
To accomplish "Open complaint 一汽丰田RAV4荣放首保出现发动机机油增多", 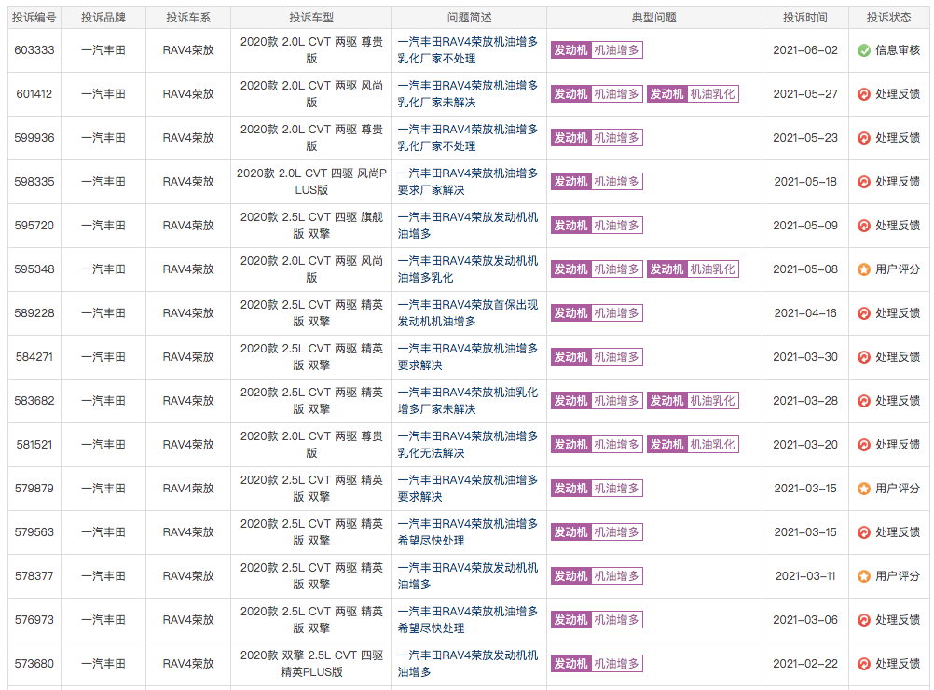I will [468, 313].
